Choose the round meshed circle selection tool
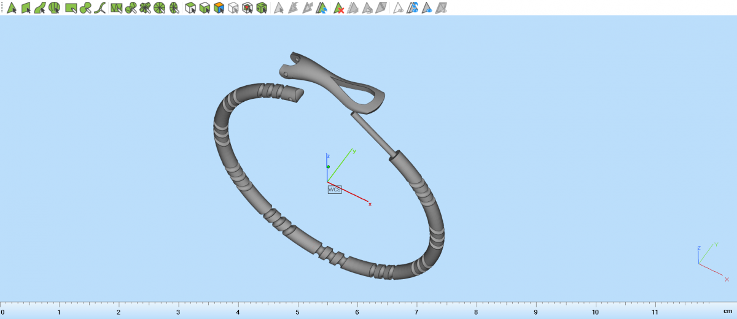This screenshot has width=737, height=319. point(160,8)
